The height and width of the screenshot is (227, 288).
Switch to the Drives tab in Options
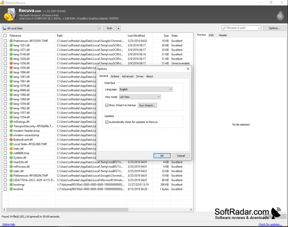[x=140, y=76]
